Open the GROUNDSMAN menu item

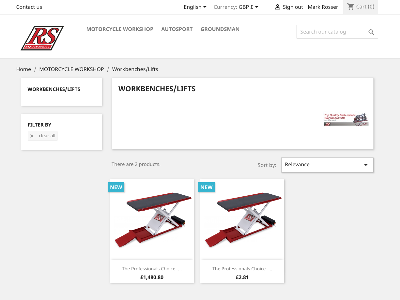pos(220,29)
